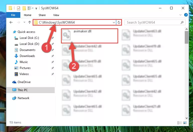Click the Quick access star icon
The image size is (193, 132).
coord(15,32)
